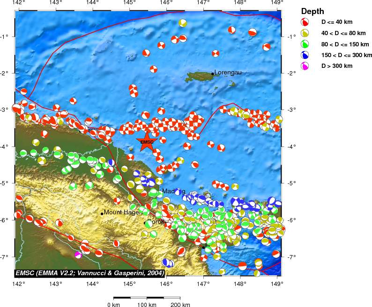
Task: Click the '200 km' scale bar label
Action: pos(180,305)
